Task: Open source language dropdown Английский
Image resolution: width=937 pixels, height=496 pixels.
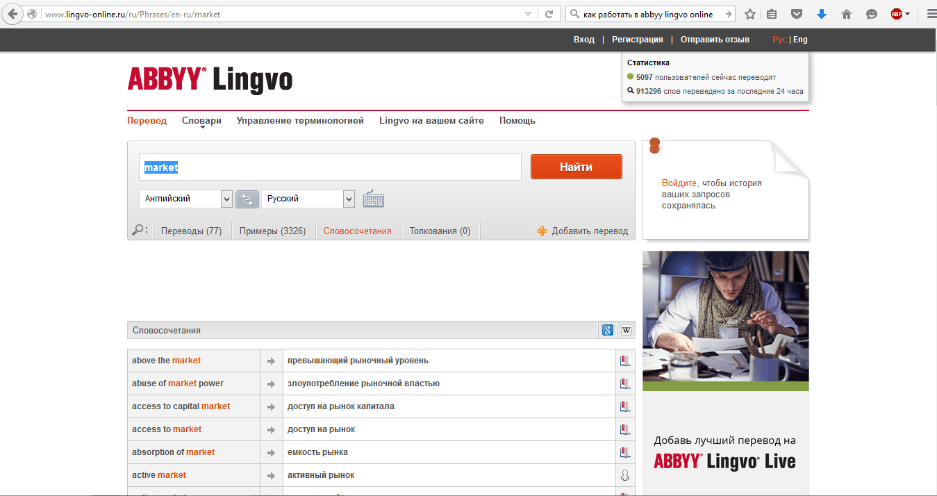Action: point(186,199)
